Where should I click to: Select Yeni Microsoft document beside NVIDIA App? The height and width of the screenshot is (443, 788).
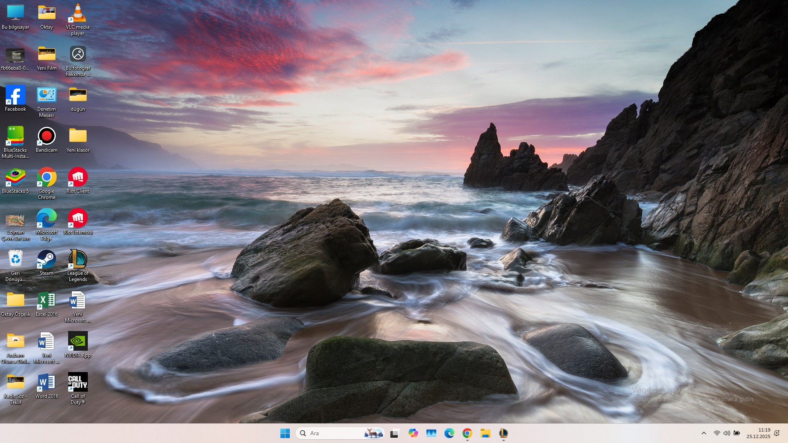[x=46, y=348]
